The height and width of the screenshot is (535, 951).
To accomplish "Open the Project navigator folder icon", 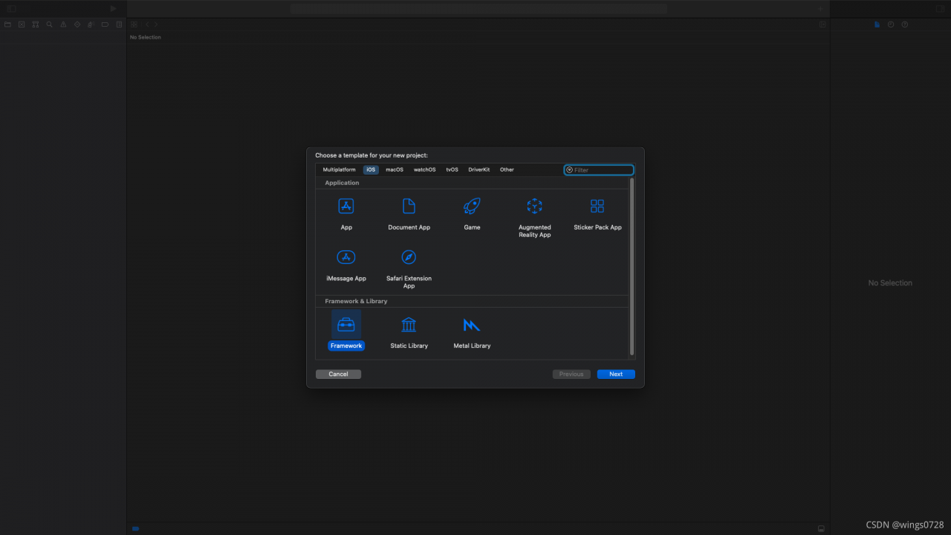I will click(x=7, y=25).
